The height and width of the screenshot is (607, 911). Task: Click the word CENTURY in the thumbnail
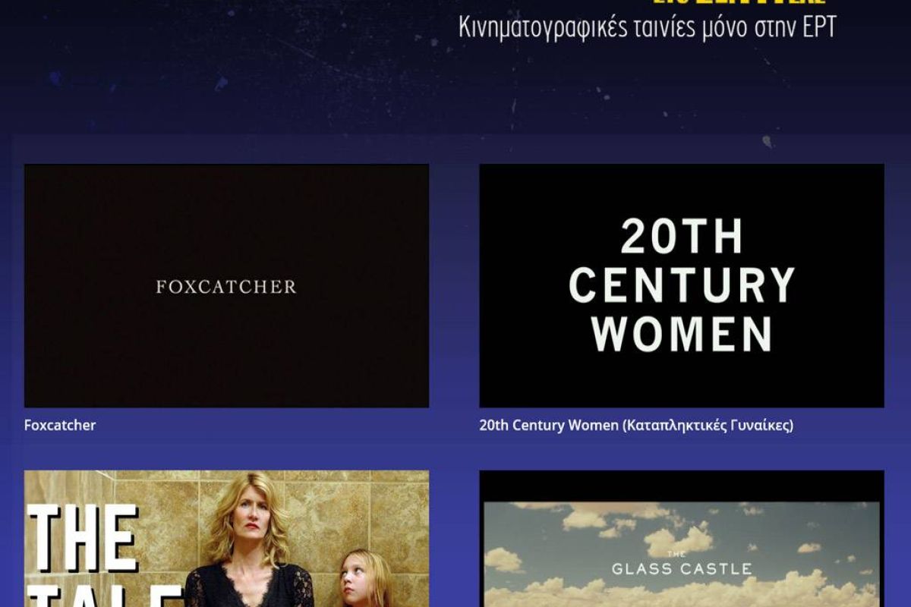pyautogui.click(x=682, y=286)
